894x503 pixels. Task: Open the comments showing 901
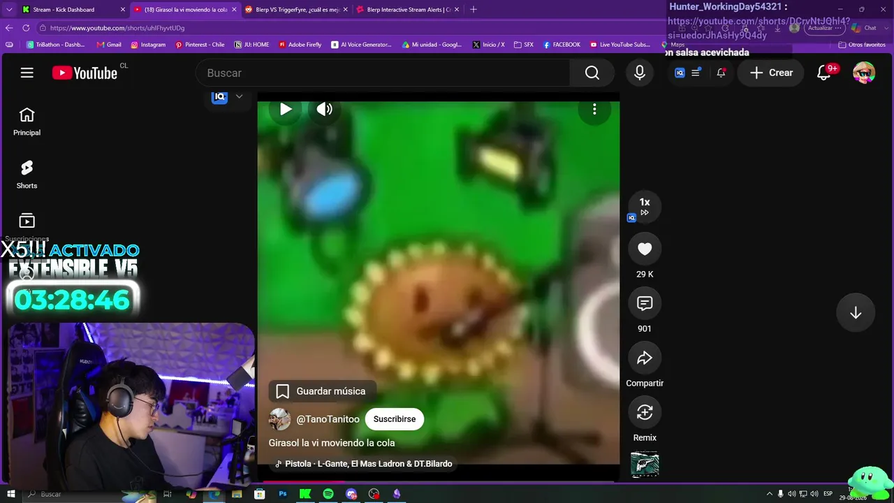[645, 303]
